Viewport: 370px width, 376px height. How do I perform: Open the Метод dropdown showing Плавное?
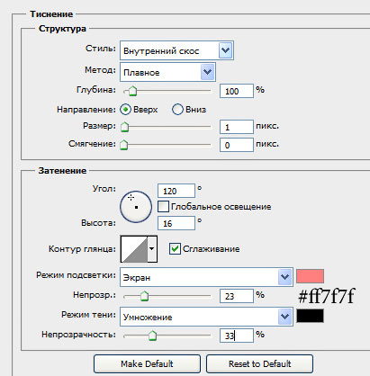(167, 72)
